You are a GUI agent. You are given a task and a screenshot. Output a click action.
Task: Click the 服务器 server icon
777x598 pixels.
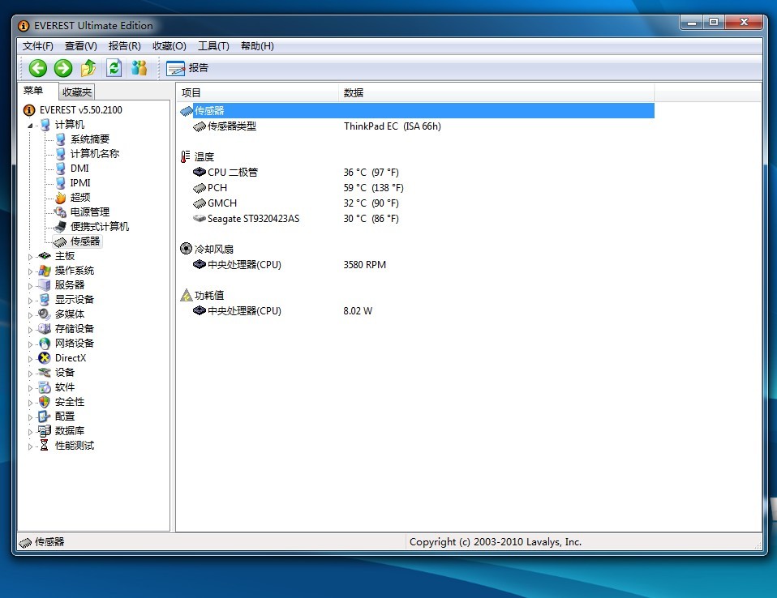pos(45,284)
